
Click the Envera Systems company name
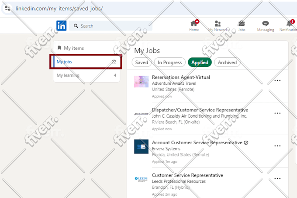(x=166, y=149)
